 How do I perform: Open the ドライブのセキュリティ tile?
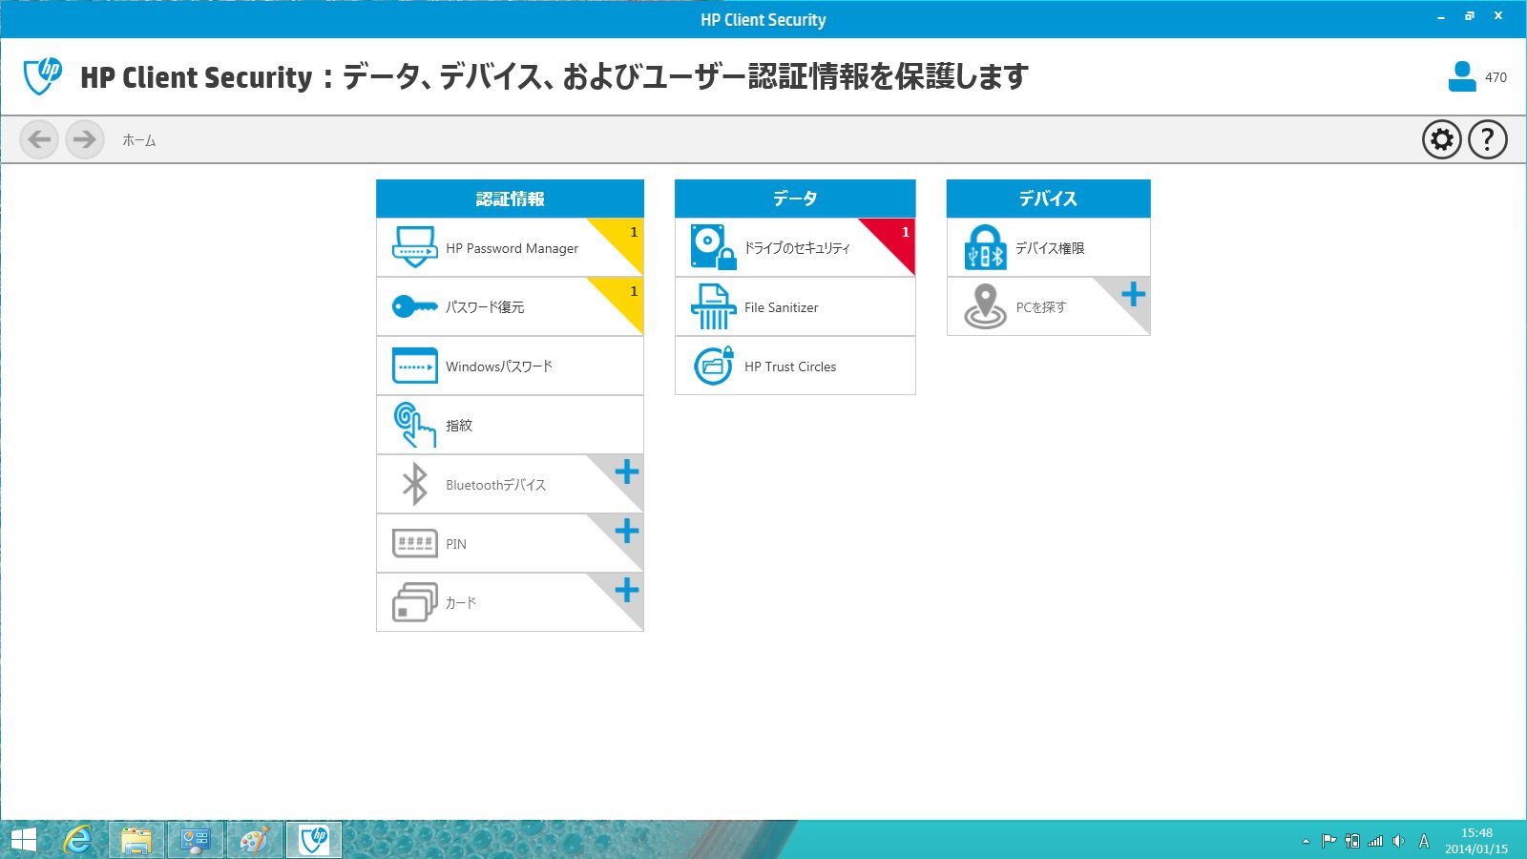tap(795, 247)
